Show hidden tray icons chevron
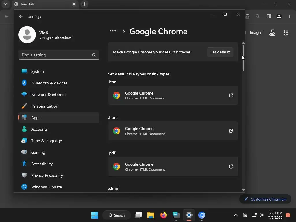296x222 pixels. [x=236, y=215]
